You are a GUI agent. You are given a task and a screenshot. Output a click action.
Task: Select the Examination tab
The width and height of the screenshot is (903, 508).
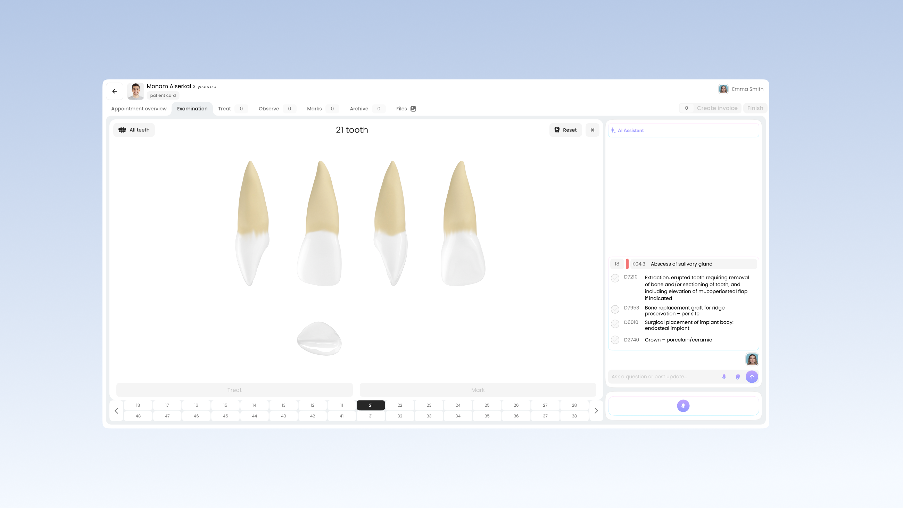click(192, 109)
